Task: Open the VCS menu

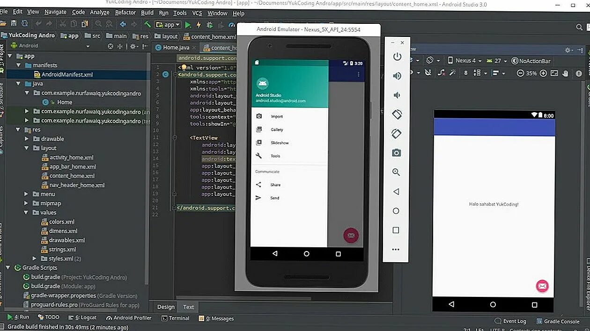Action: 197,13
